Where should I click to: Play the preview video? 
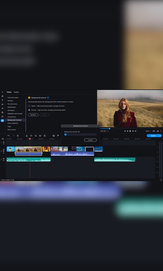[130, 131]
